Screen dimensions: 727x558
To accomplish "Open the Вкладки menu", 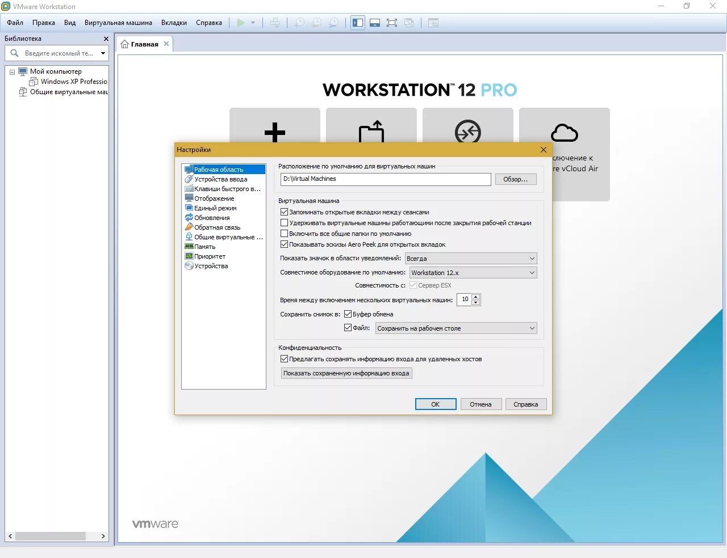I will (174, 23).
